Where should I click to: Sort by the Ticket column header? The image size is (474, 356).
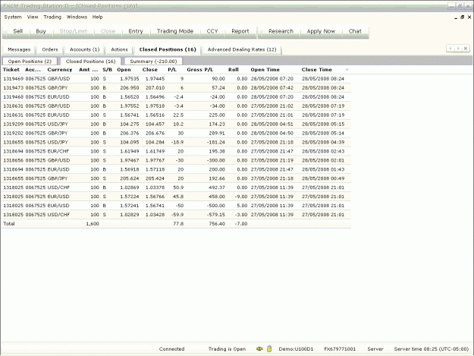(x=11, y=70)
